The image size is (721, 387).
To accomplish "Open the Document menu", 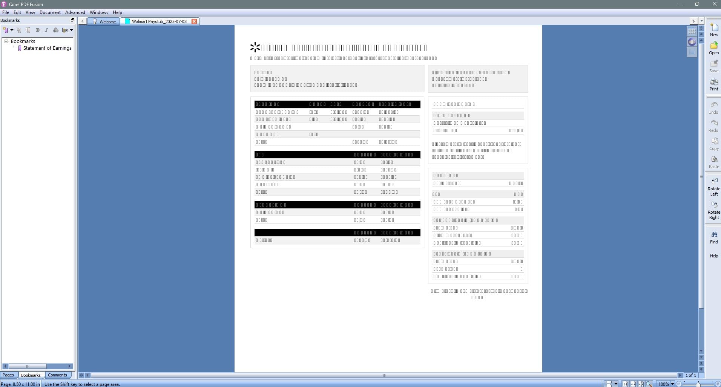I will pos(50,12).
